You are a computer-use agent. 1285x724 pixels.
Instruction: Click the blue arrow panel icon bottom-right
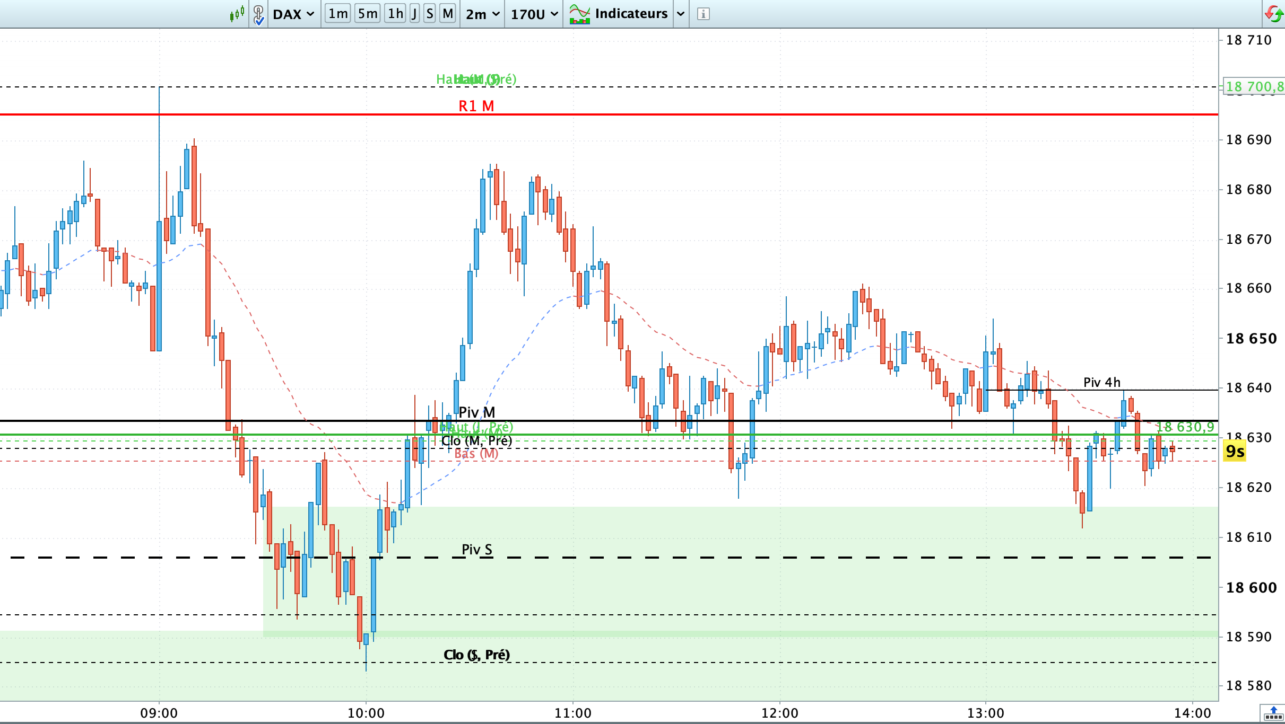(1273, 713)
